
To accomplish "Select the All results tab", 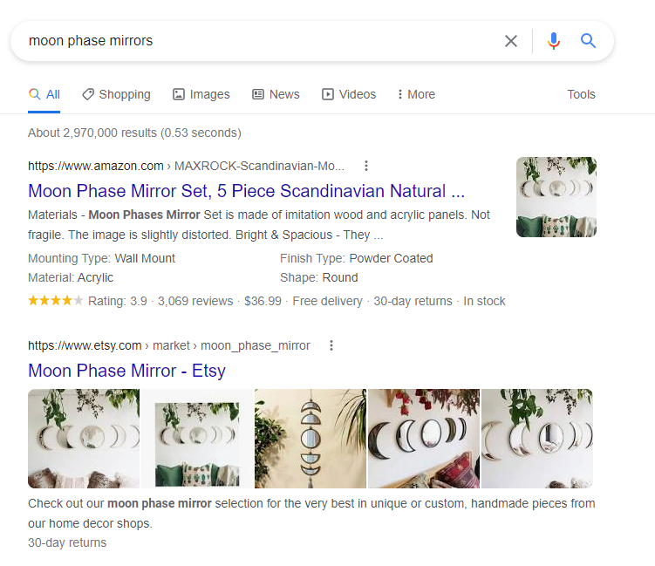I will pos(44,94).
